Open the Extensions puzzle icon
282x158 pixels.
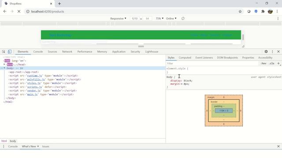[263, 11]
